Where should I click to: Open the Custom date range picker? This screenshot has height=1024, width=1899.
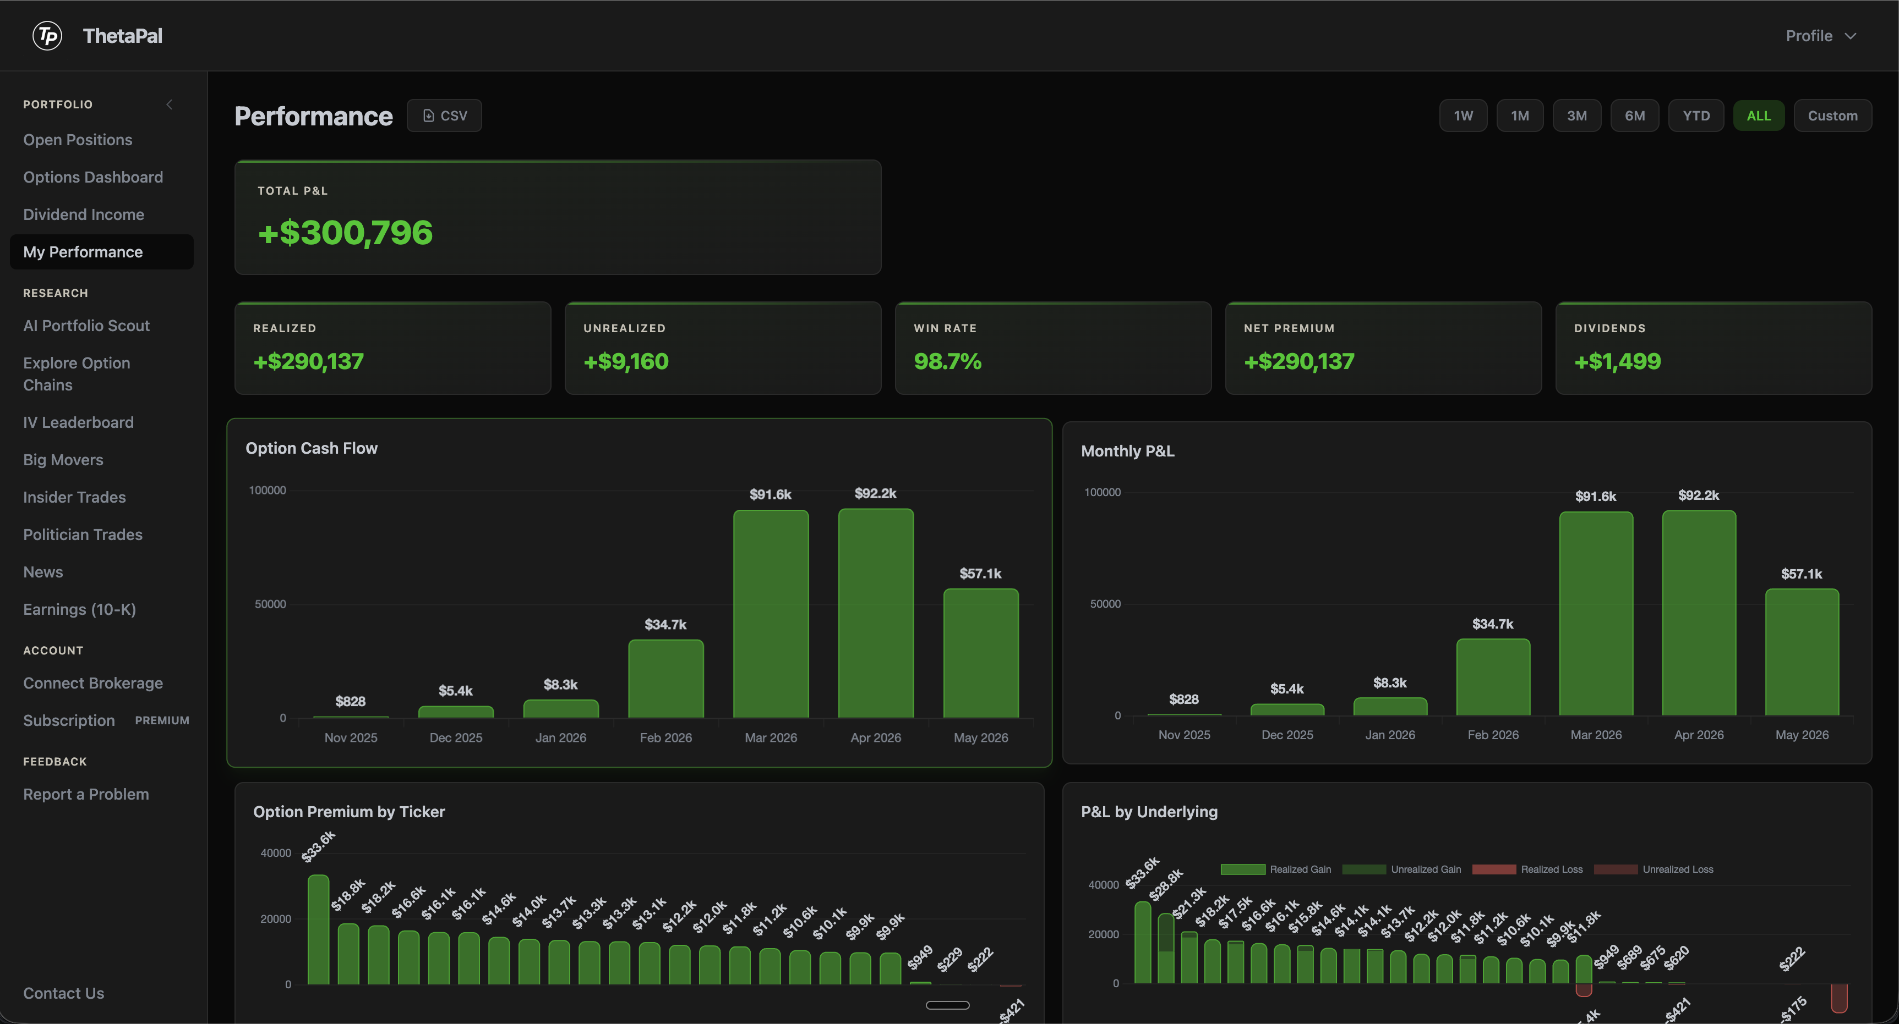click(x=1832, y=115)
